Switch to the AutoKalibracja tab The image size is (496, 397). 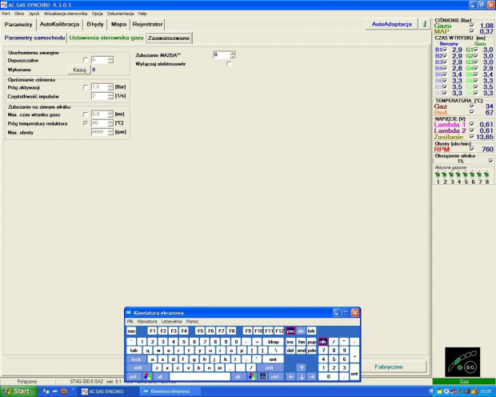point(59,24)
